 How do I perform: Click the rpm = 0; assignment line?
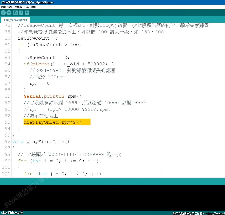pyautogui.click(x=41, y=83)
